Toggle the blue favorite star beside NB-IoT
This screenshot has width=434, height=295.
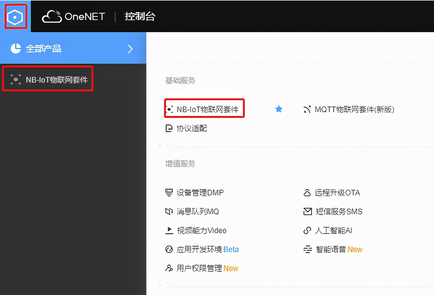point(279,109)
